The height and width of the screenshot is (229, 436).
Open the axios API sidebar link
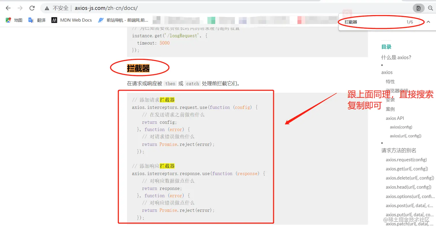[395, 118]
